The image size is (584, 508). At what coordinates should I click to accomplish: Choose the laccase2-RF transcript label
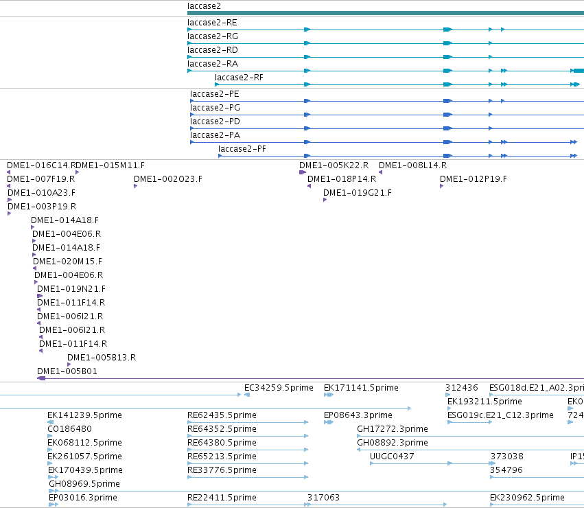tap(239, 78)
